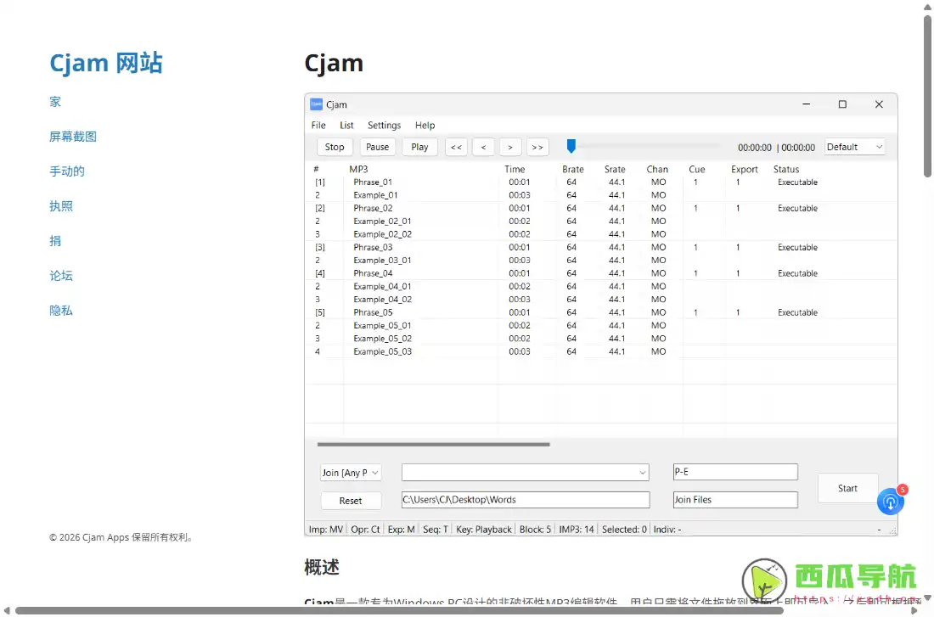Viewport: 934px width, 617px height.
Task: Click the Play button
Action: (x=419, y=147)
